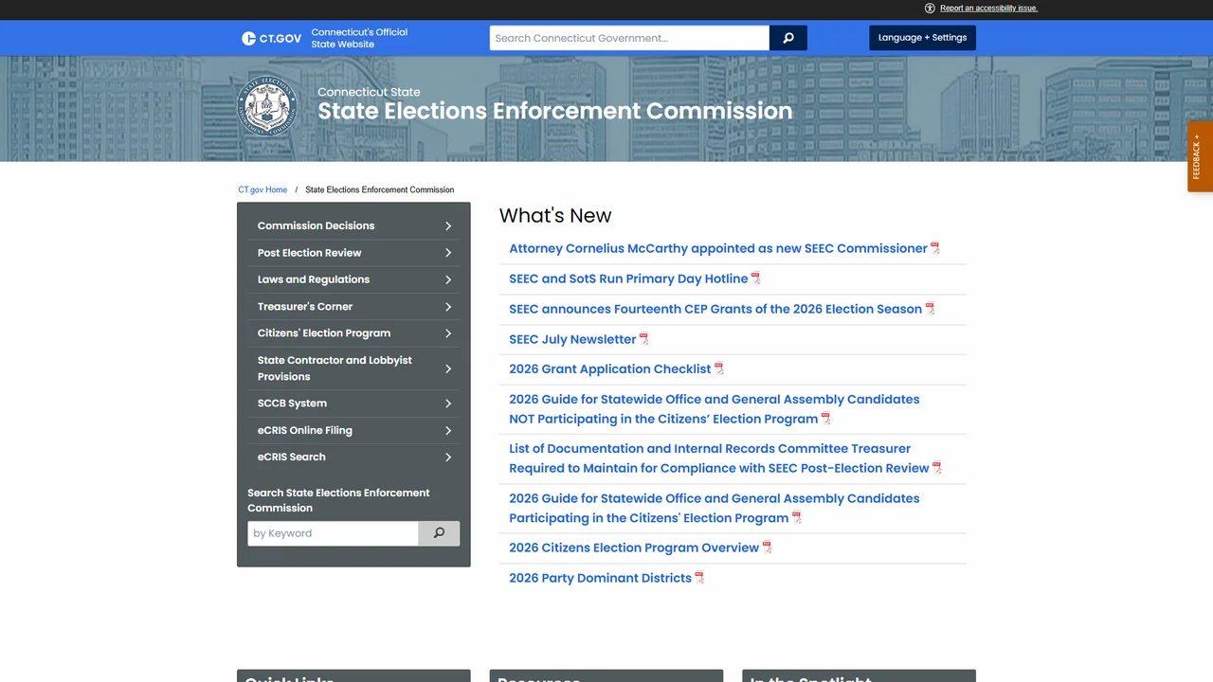Click PDF icon after Fourteenth CEP Grants link

[x=930, y=309]
